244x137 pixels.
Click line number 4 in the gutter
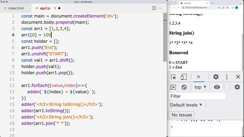[13, 35]
